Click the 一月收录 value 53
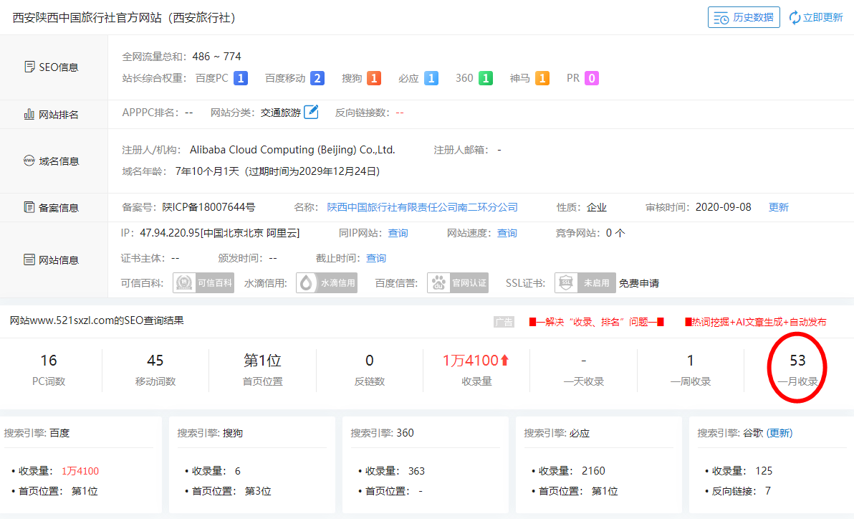This screenshot has width=854, height=519. tap(797, 361)
